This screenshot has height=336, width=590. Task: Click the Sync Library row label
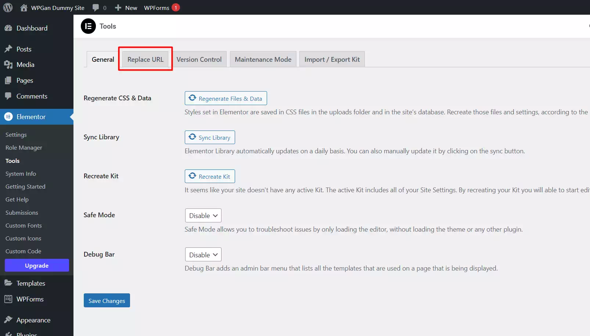coord(101,137)
